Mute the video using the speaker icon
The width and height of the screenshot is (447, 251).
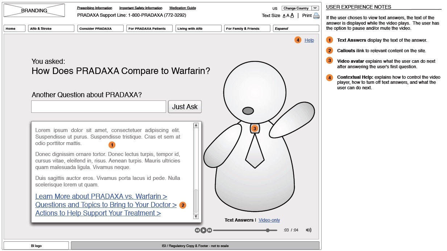click(x=309, y=230)
